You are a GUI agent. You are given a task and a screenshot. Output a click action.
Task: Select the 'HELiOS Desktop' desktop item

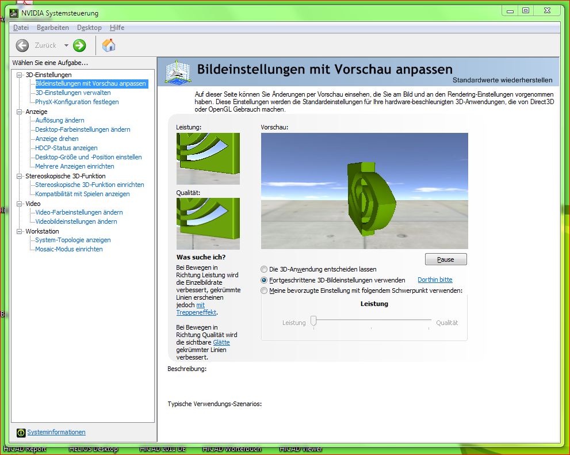(x=93, y=449)
